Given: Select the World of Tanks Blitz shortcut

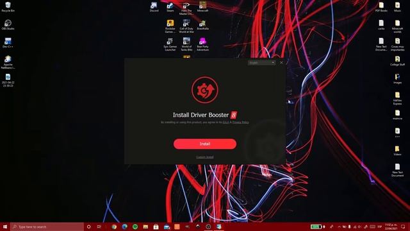Looking at the screenshot, I should pyautogui.click(x=186, y=44).
